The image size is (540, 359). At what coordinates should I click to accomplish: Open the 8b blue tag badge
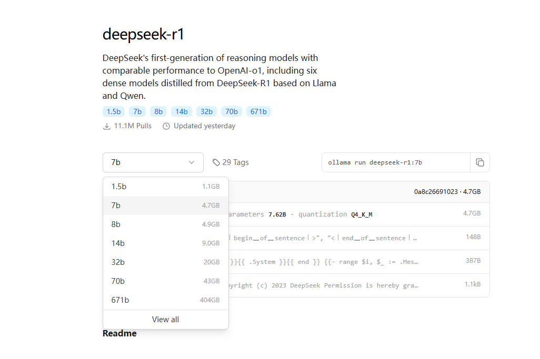[158, 111]
